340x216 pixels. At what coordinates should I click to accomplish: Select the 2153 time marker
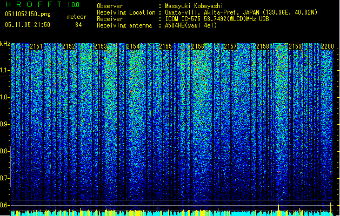tap(101, 46)
